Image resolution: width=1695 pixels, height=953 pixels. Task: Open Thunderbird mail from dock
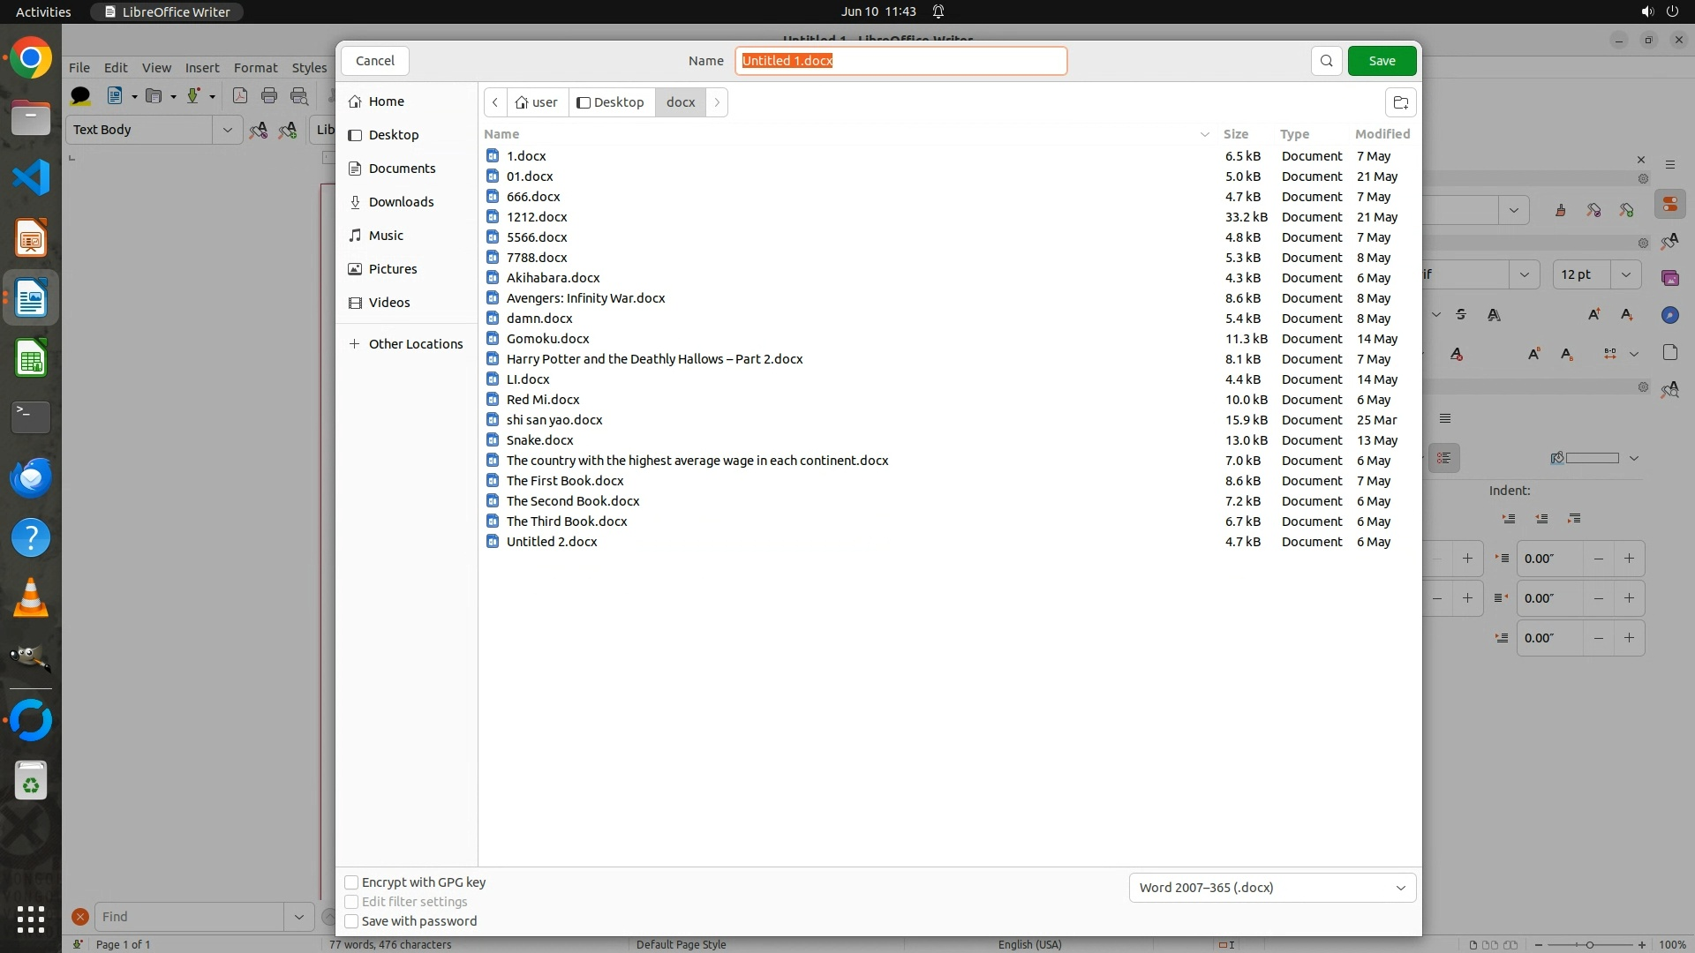(x=31, y=477)
